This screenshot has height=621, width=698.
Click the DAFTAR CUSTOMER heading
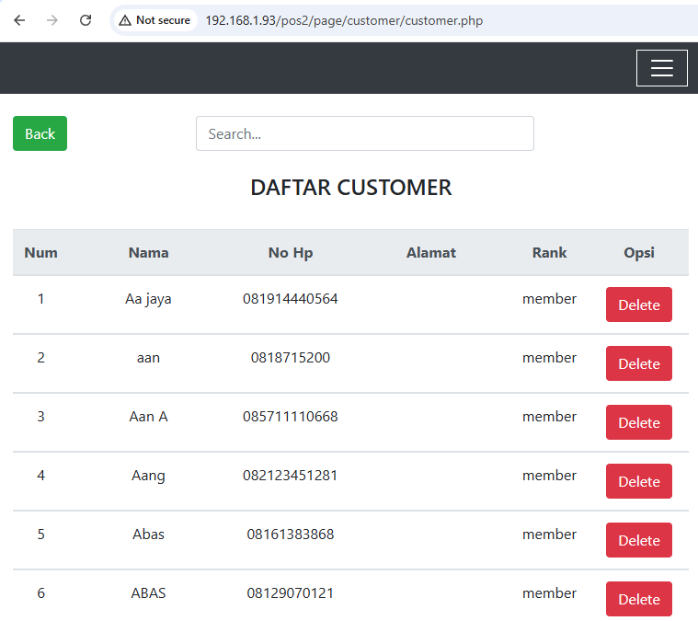click(350, 188)
